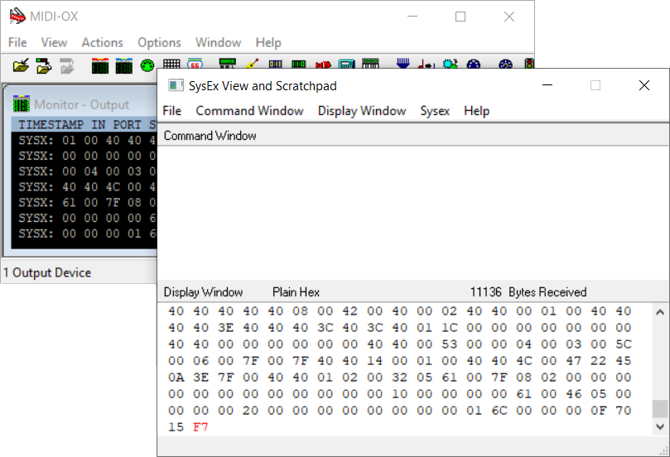
Task: Open the Options menu in MIDI-OX
Action: tap(159, 42)
